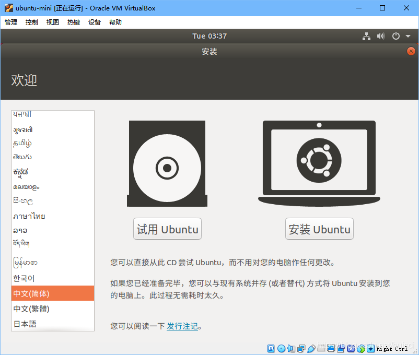The height and width of the screenshot is (355, 419).
Task: Click the CPU virtualization status icon
Action: (351, 348)
